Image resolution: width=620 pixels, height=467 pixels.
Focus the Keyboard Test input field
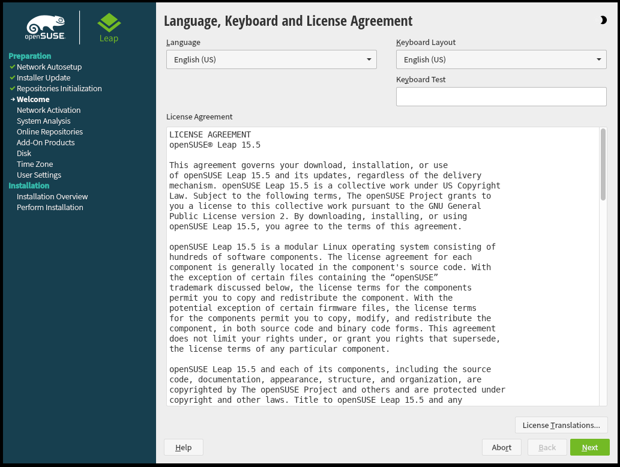[x=501, y=97]
